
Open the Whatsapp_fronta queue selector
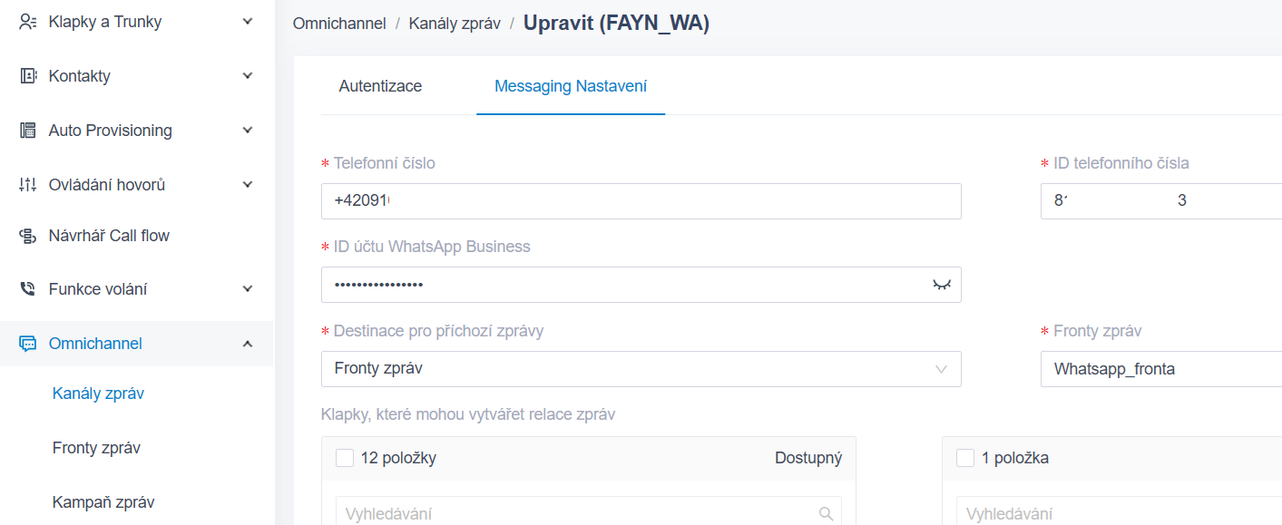click(x=1160, y=369)
